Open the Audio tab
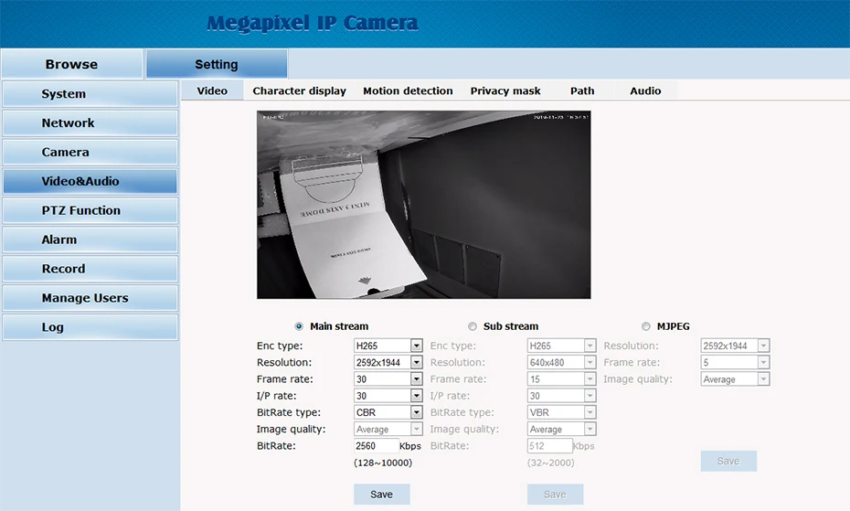This screenshot has width=850, height=511. (645, 90)
